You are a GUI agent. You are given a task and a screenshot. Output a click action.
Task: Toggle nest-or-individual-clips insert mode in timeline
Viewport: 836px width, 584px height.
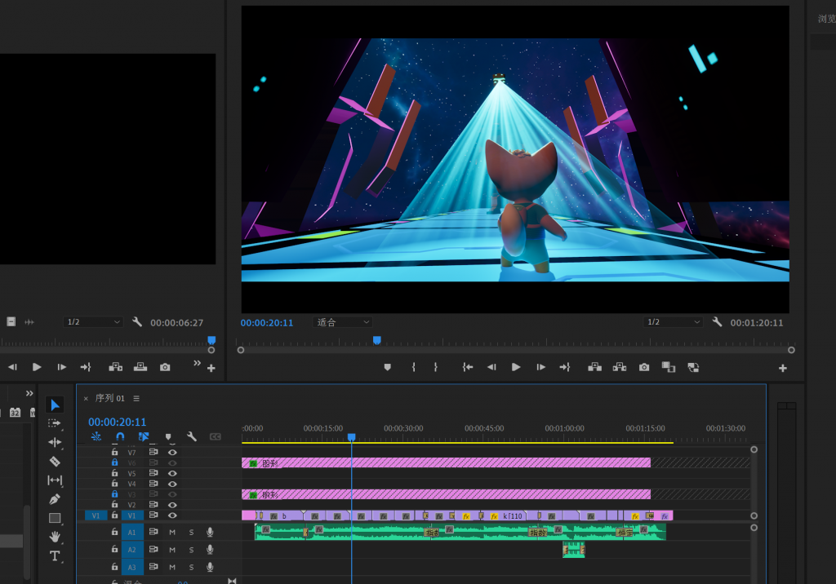pos(96,437)
